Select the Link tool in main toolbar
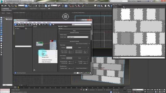 click(x=9, y=6)
